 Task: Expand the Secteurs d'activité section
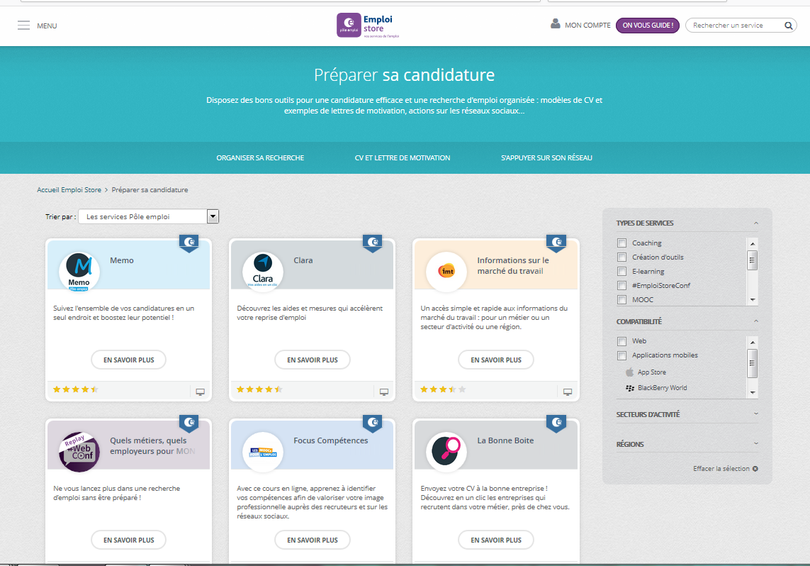tap(686, 414)
